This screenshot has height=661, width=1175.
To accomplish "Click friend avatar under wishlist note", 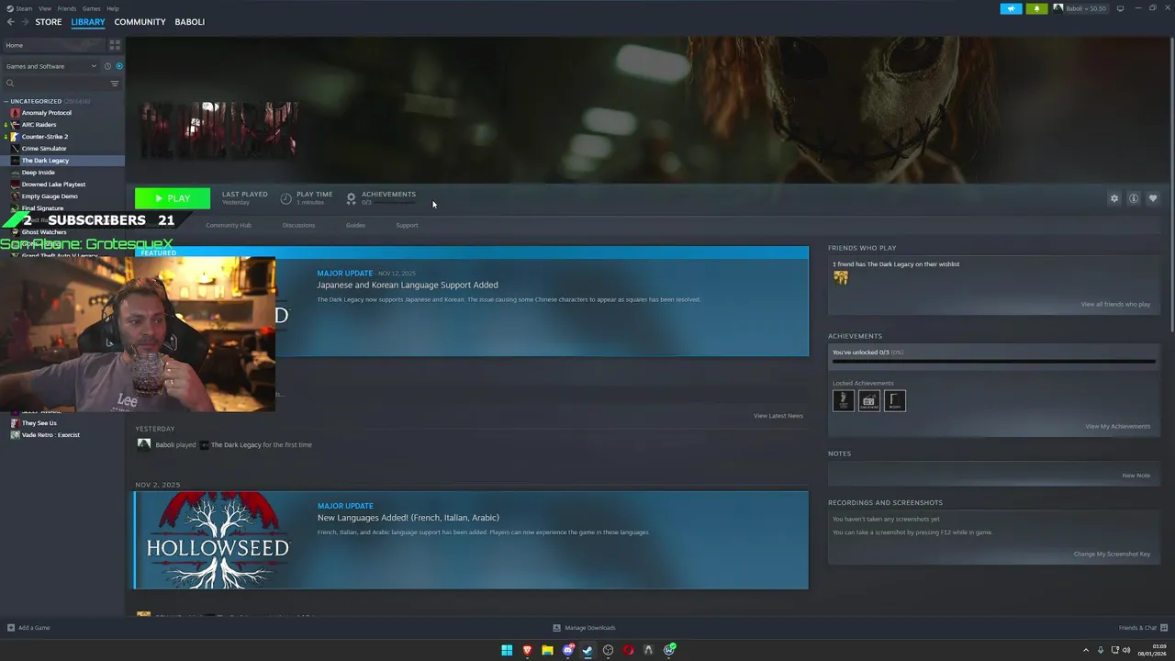I will coord(841,277).
